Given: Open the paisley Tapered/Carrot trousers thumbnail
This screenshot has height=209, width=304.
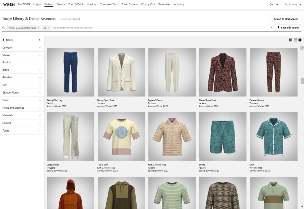Looking at the screenshot, I should [273, 72].
